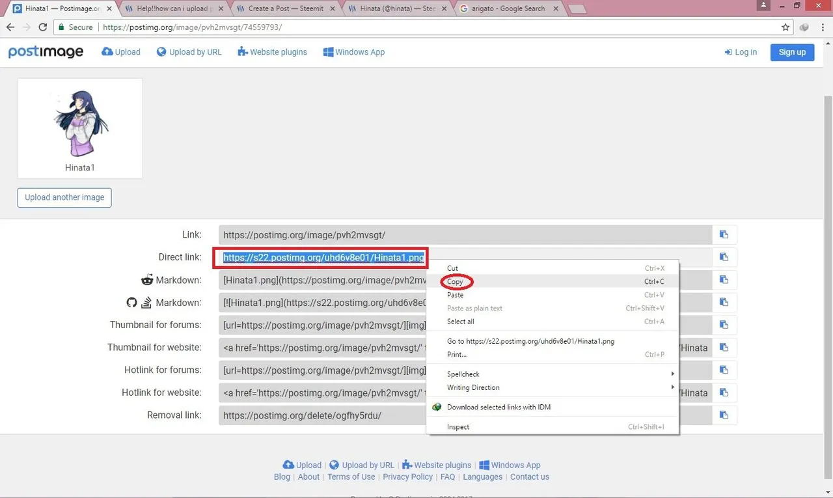
Task: Click the Direct link URL field
Action: 465,257
